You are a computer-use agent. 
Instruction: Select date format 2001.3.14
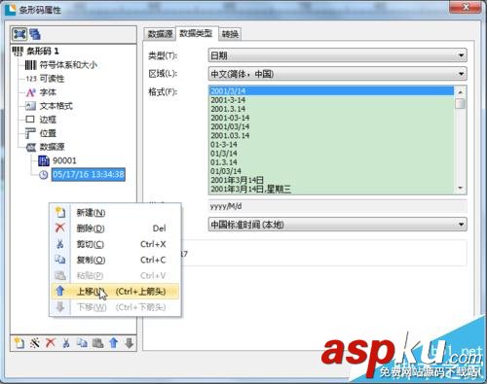331,109
